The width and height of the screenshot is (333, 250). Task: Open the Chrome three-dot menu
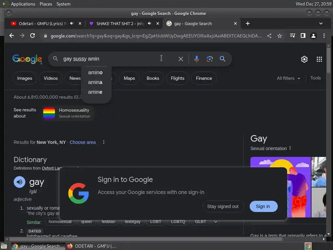click(324, 36)
